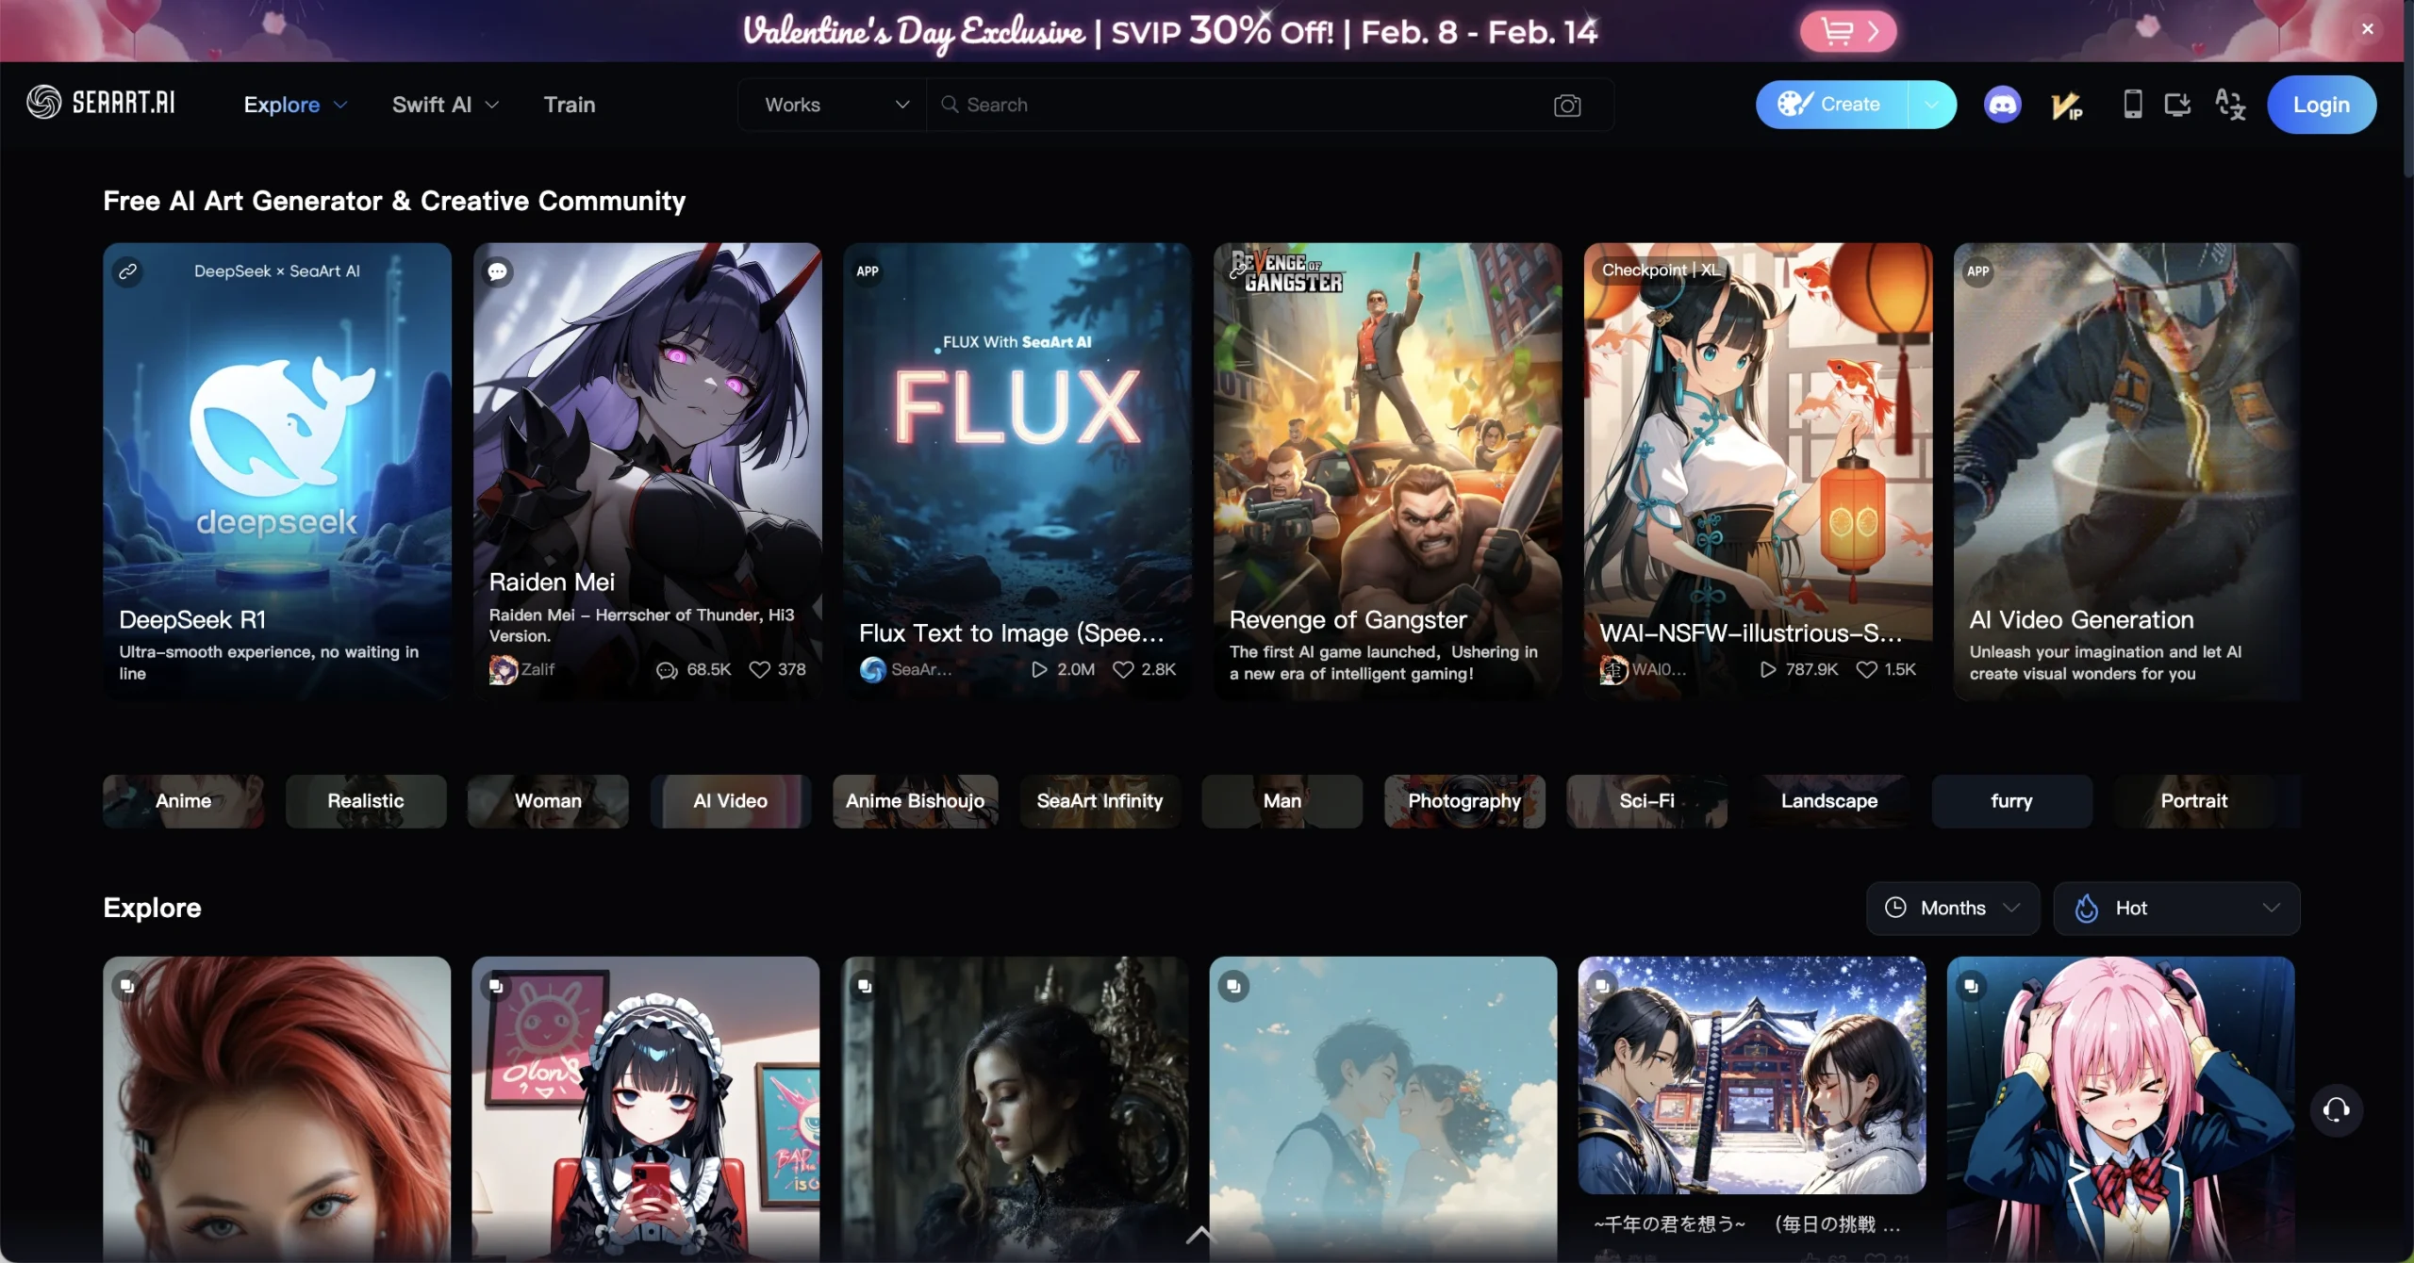2414x1263 pixels.
Task: Click the multi-image icon on pink-haired girl image
Action: click(x=1971, y=986)
